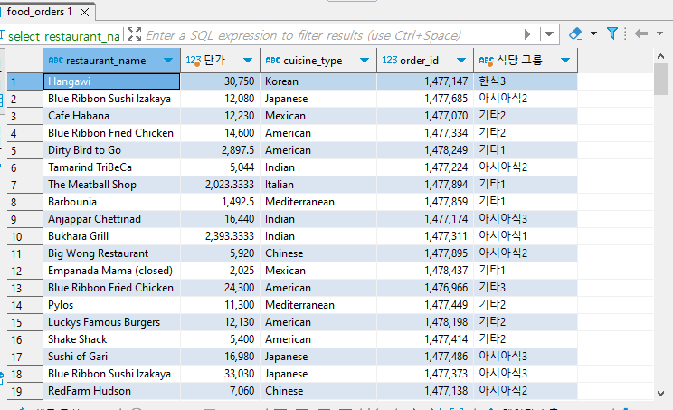Select the Tamarind TriBeCa cell
The height and width of the screenshot is (410, 673).
tap(111, 167)
